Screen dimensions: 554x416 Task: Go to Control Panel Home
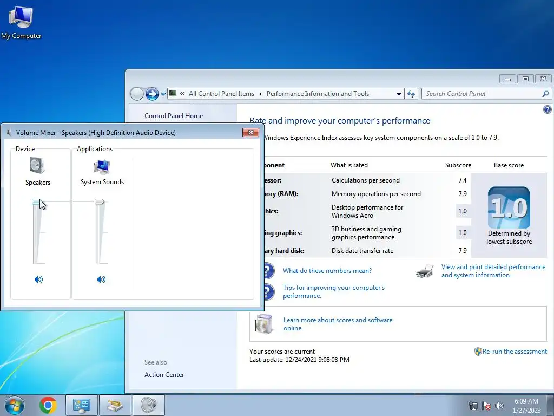pyautogui.click(x=174, y=116)
